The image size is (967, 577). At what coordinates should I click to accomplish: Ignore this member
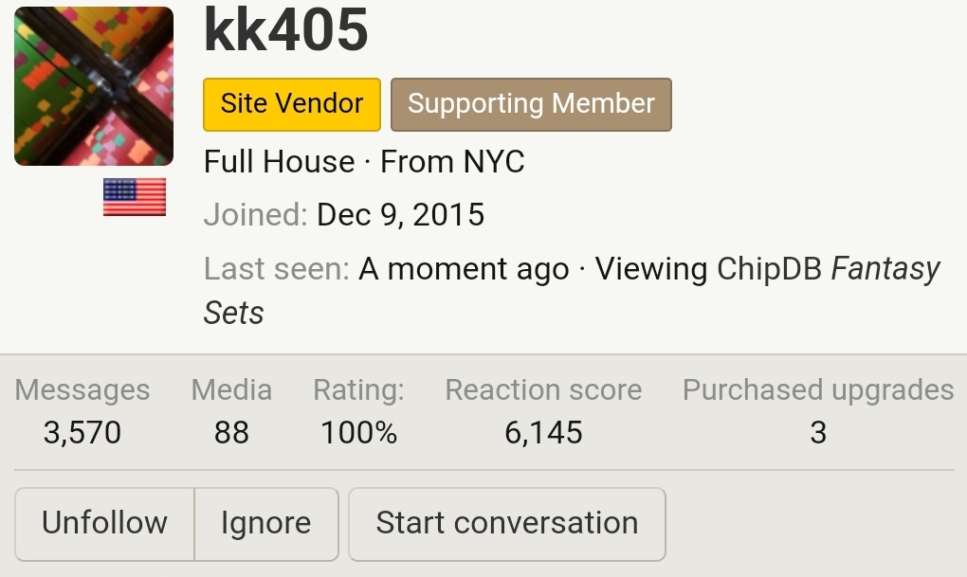265,523
